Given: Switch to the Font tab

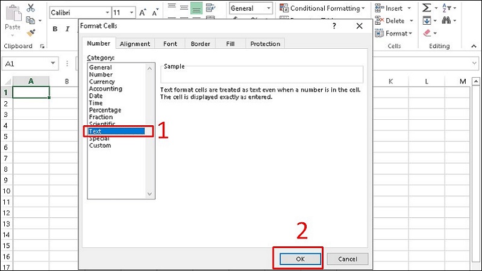Looking at the screenshot, I should [170, 44].
